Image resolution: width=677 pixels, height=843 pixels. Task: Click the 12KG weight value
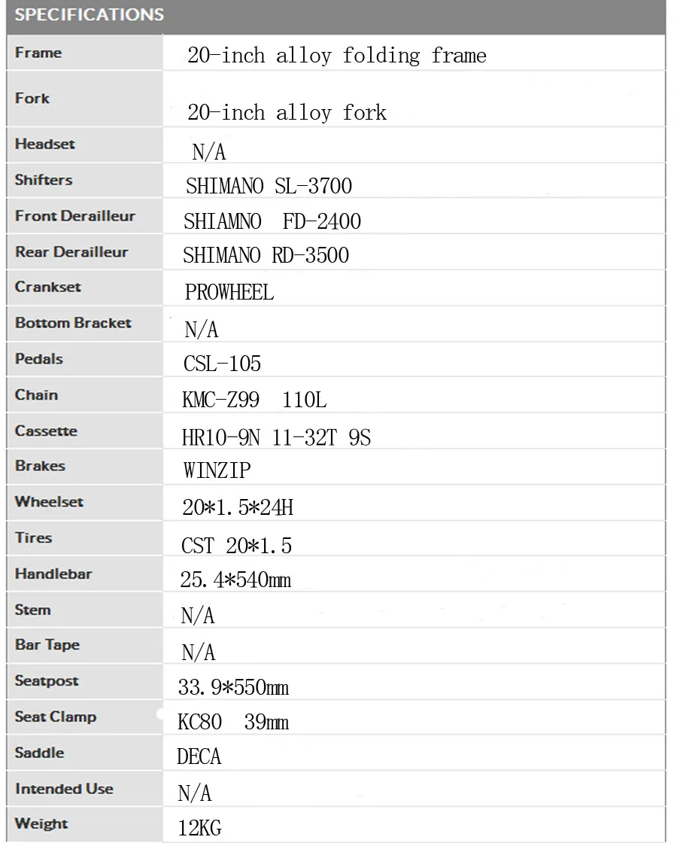199,828
